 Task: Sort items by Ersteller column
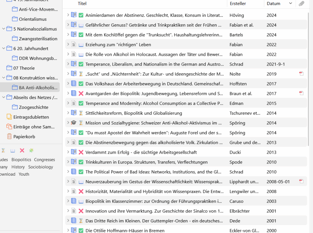click(238, 4)
